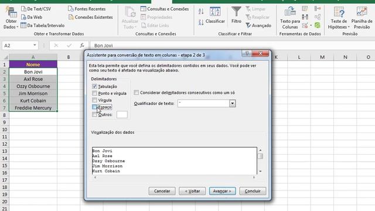Select cell with Freddie Mercury
The height and width of the screenshot is (211, 375).
point(33,108)
